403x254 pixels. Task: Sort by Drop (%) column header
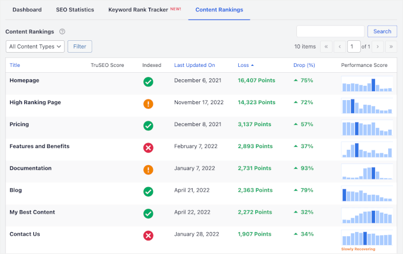coord(303,65)
